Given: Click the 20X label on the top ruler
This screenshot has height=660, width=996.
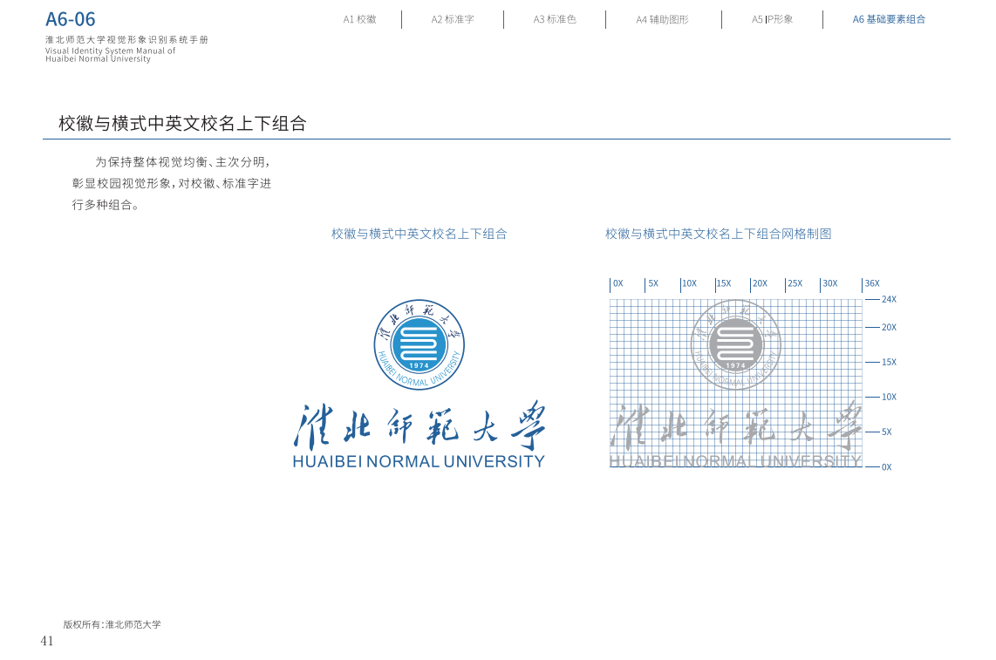Looking at the screenshot, I should pyautogui.click(x=760, y=283).
